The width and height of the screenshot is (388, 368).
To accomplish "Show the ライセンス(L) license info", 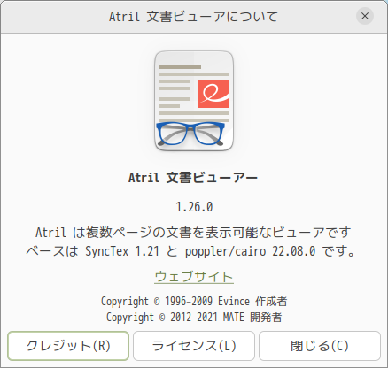I will pyautogui.click(x=194, y=346).
